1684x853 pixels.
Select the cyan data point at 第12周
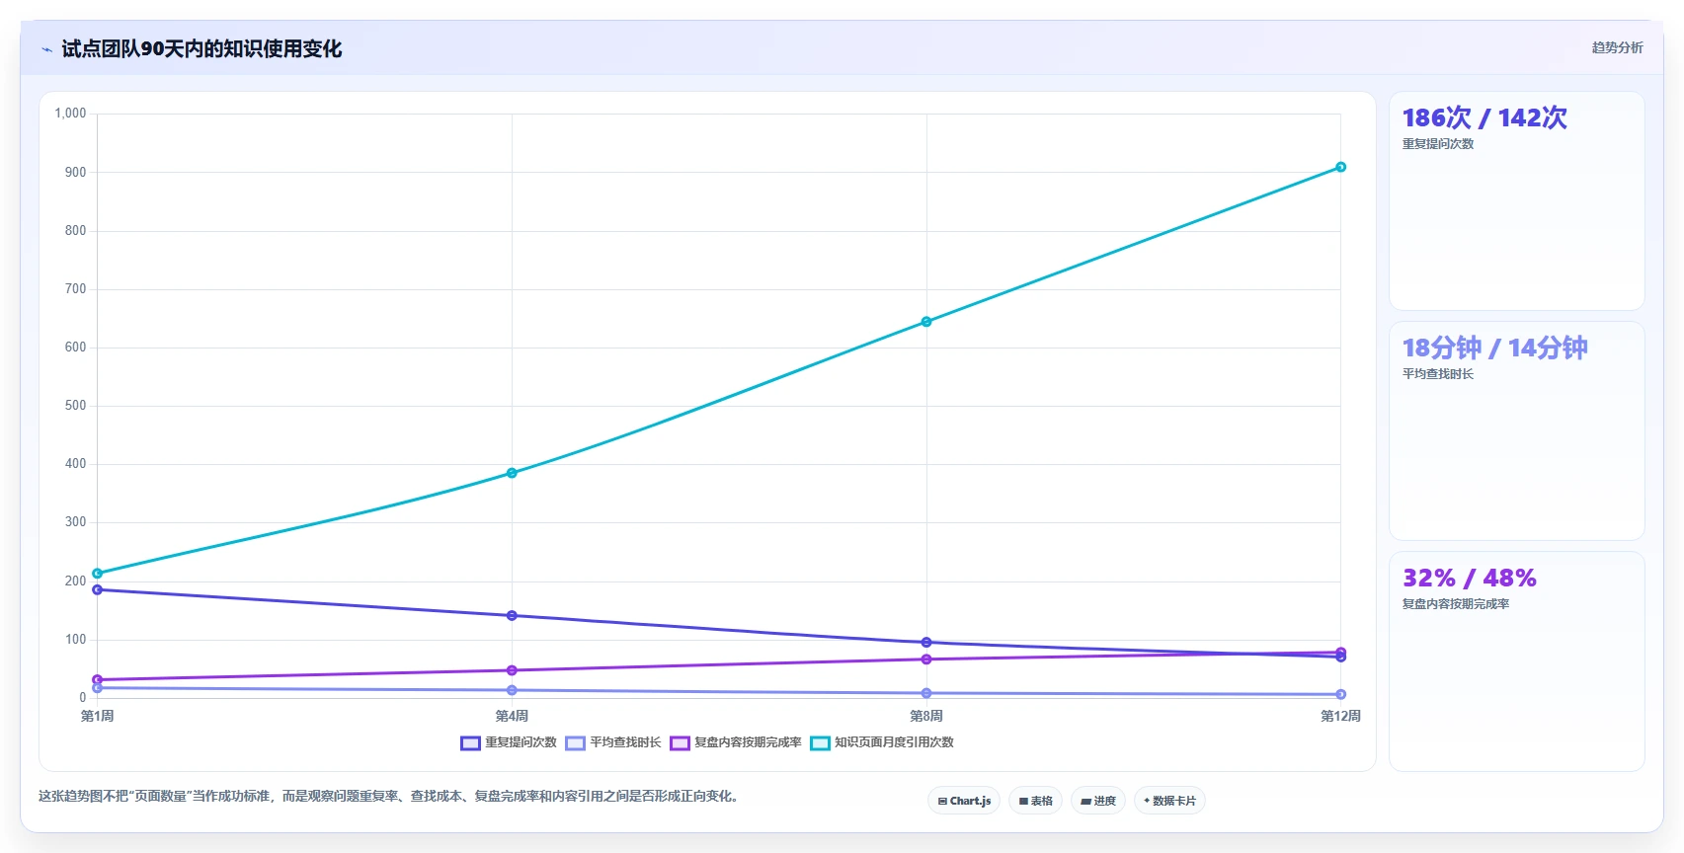1340,167
